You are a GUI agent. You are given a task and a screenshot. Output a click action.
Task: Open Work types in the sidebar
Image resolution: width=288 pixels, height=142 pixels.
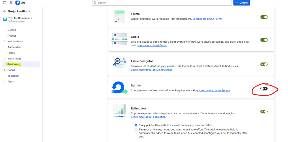(14, 58)
